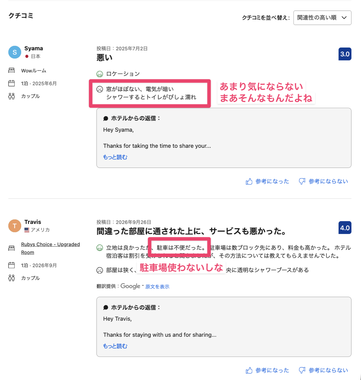Viewport: 361px width, 380px height.
Task: Click the Google logo in 翻訳提供
Action: click(x=130, y=286)
